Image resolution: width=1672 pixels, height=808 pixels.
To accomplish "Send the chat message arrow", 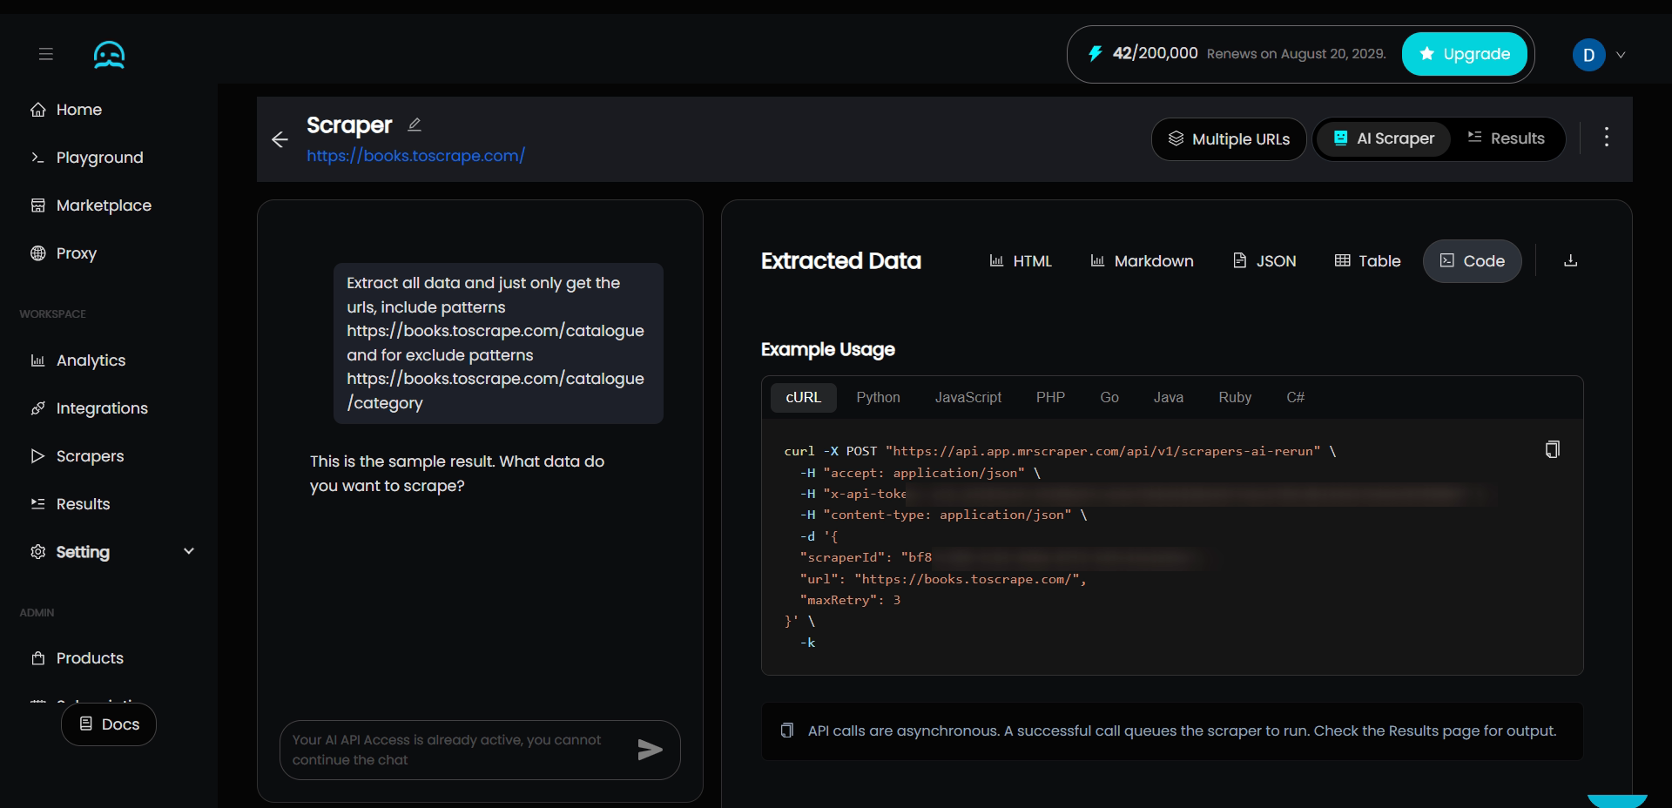I will [x=650, y=750].
